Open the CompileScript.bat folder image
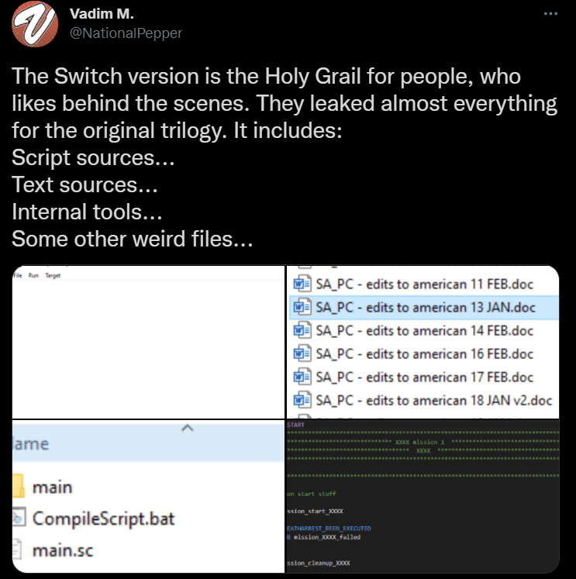Screen dimensions: 576x579 [148, 497]
